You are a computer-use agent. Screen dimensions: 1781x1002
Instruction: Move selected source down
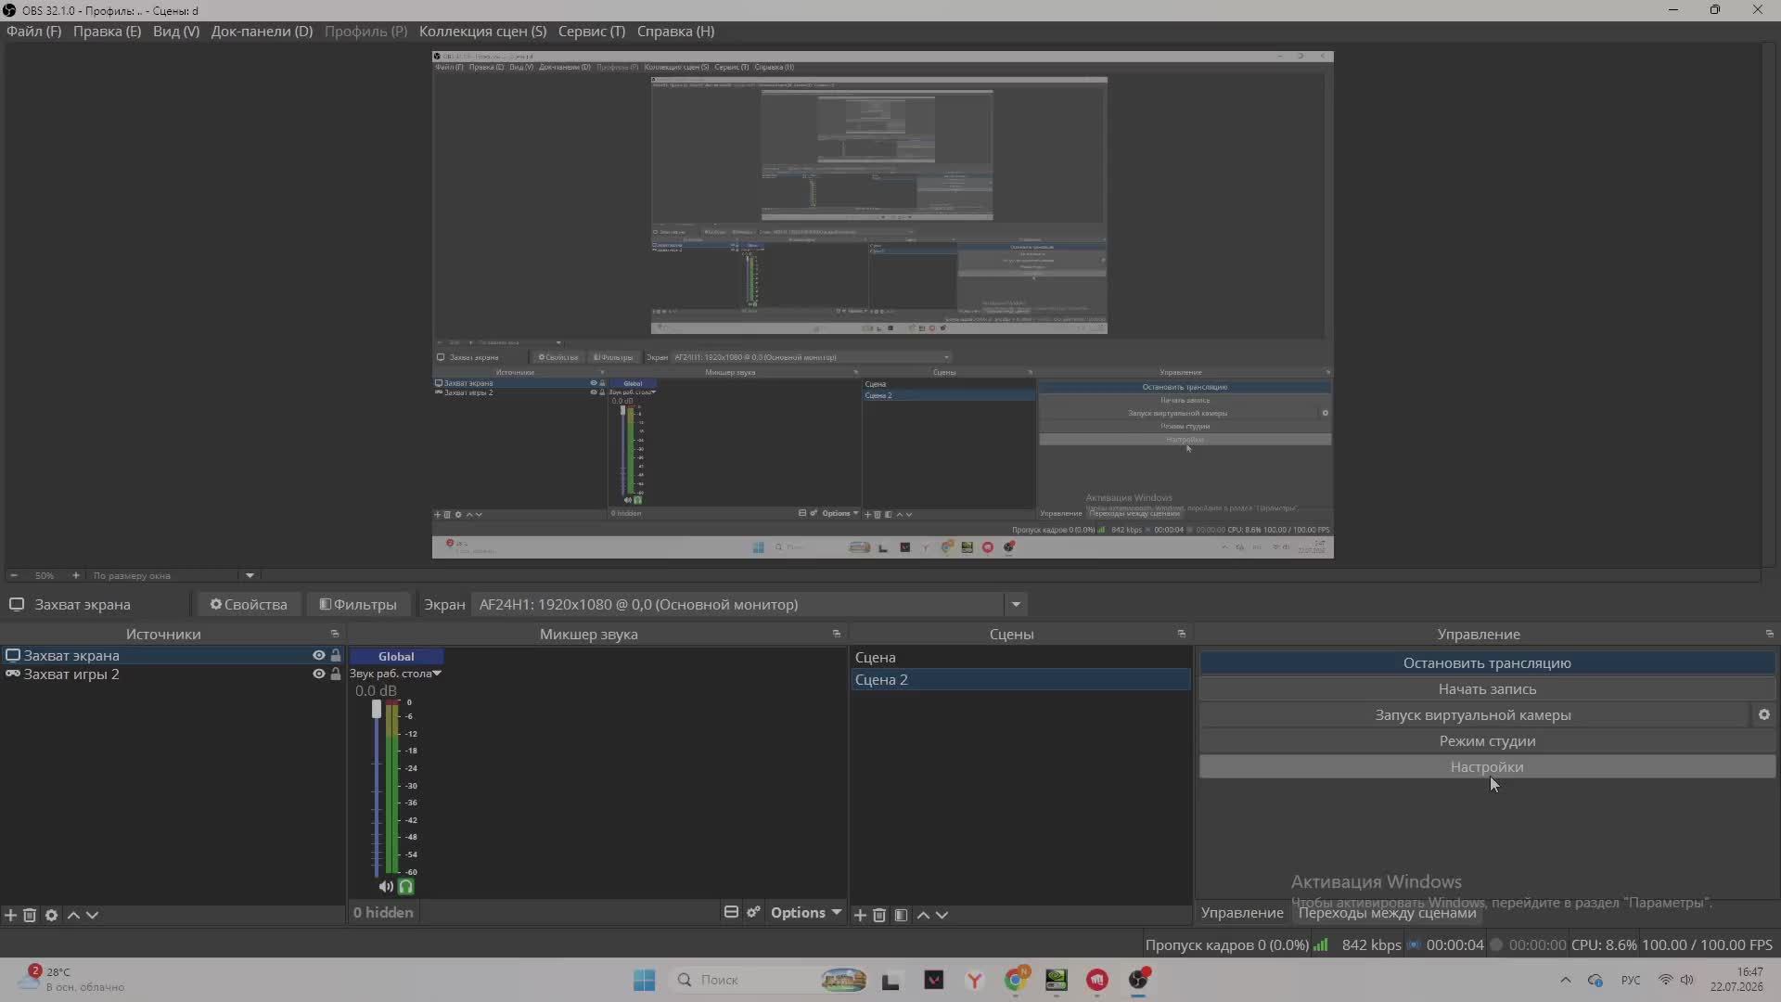pos(92,915)
